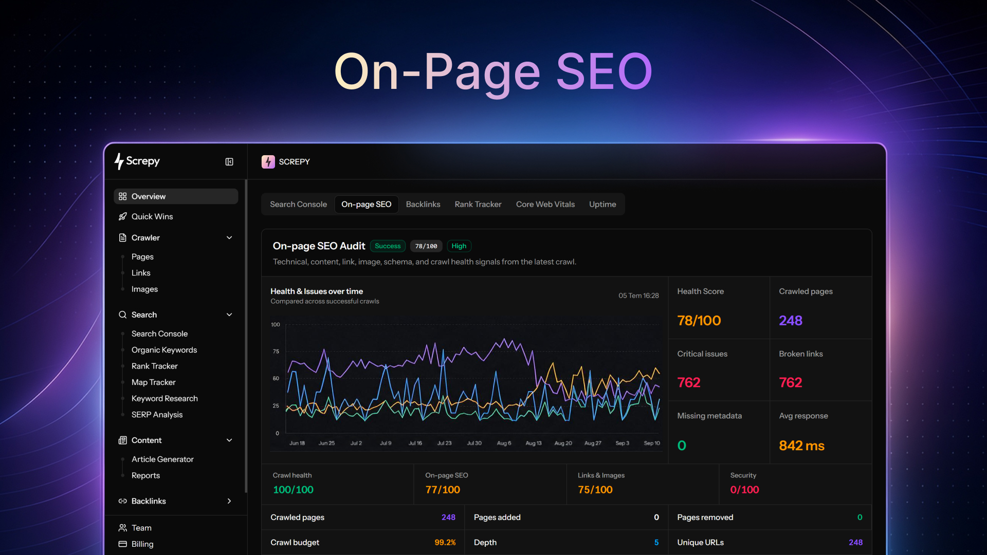Open Rank Tracker in sidebar
The width and height of the screenshot is (987, 555).
click(154, 366)
